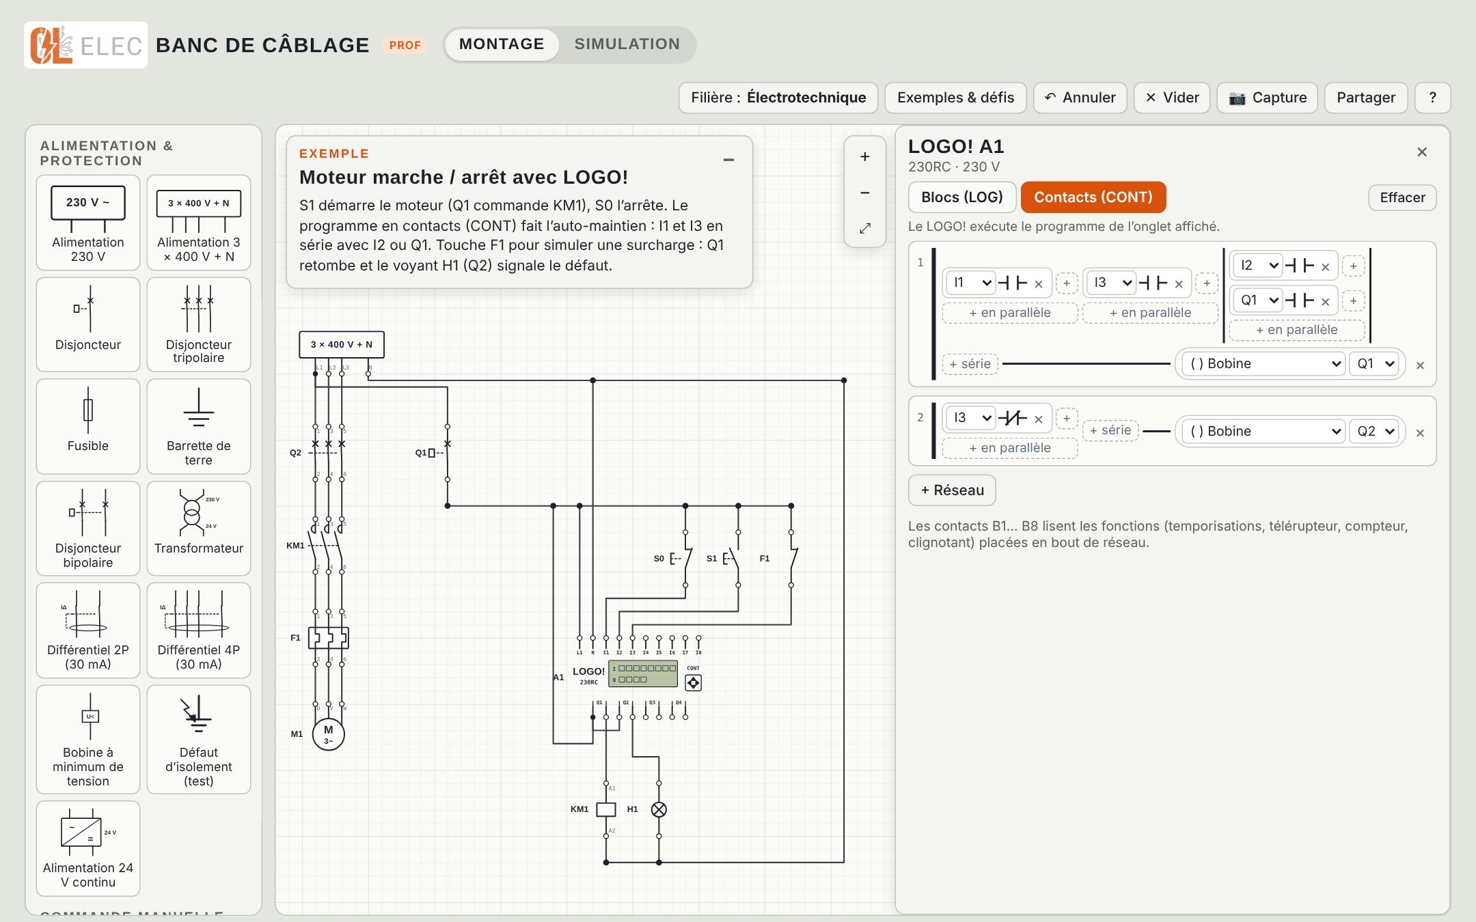Click the Capture camera button
Screen dimensions: 1476x922
coord(1267,98)
